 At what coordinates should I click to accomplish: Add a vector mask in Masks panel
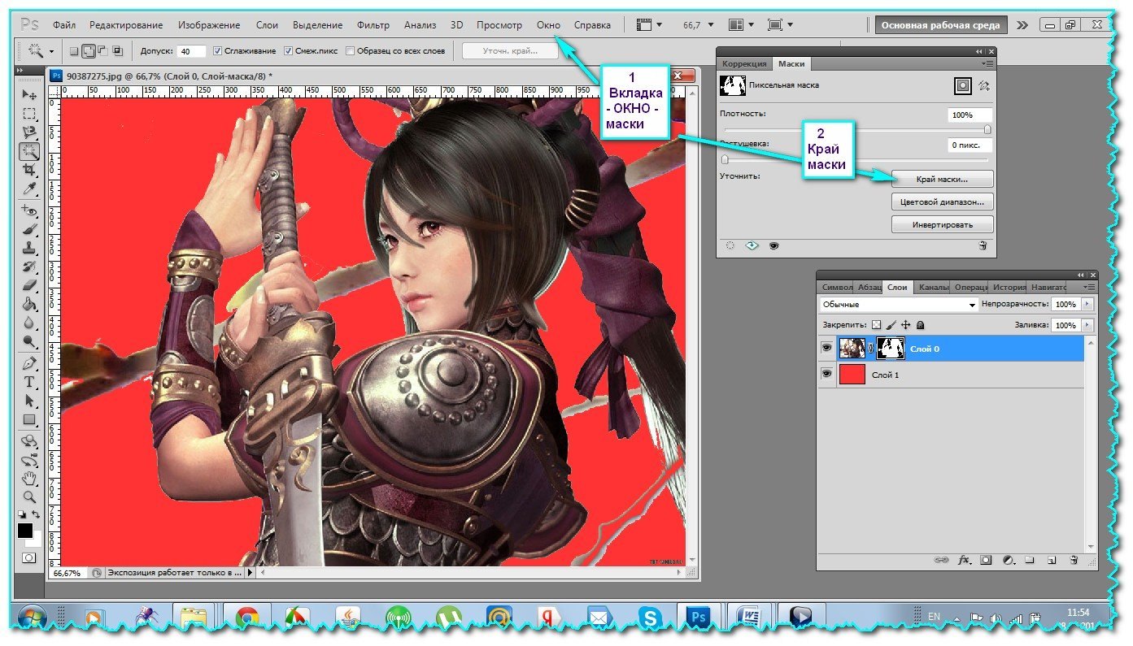point(984,85)
